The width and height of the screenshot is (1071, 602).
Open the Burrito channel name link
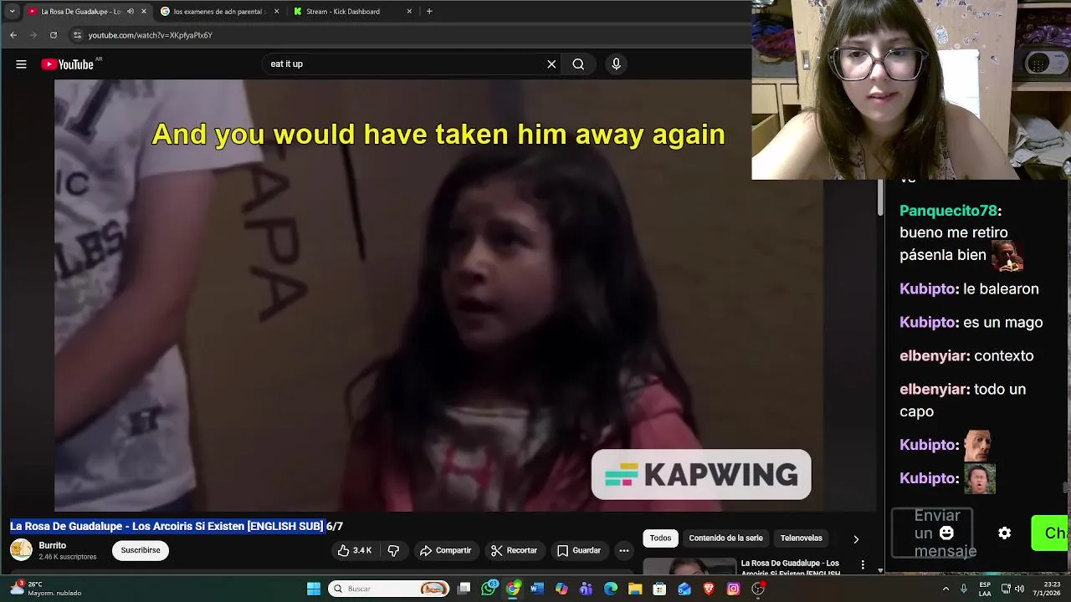tap(53, 545)
